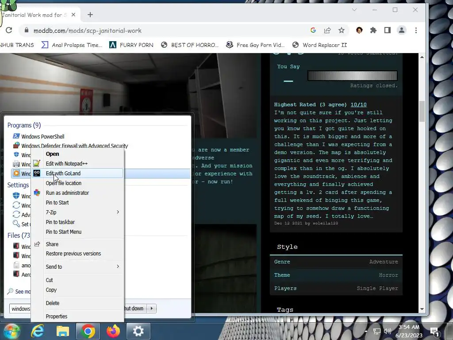Open File Explorer from the taskbar
This screenshot has width=453, height=340.
tap(63, 331)
